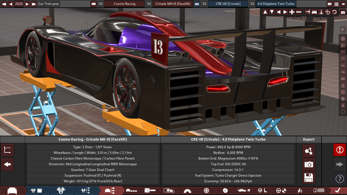Open the finish checkmark tab
Image resolution: width=347 pixels, height=195 pixels.
[x=338, y=190]
